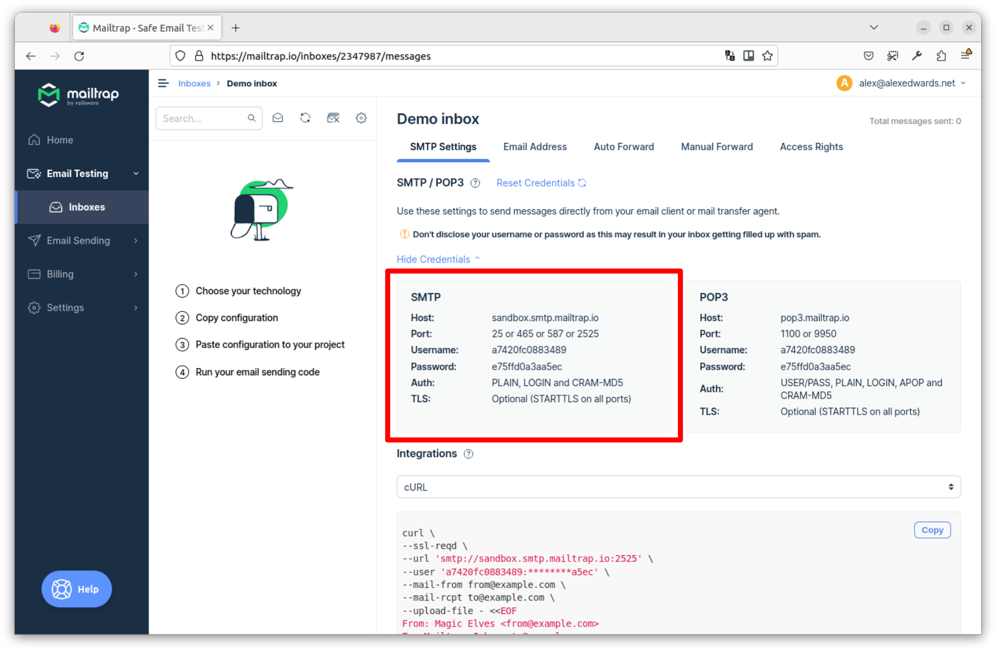Click the SMTP / POP3 help question icon
This screenshot has height=651, width=996.
coord(476,183)
